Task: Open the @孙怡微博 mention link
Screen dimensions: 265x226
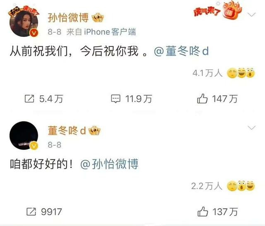Action: click(109, 164)
